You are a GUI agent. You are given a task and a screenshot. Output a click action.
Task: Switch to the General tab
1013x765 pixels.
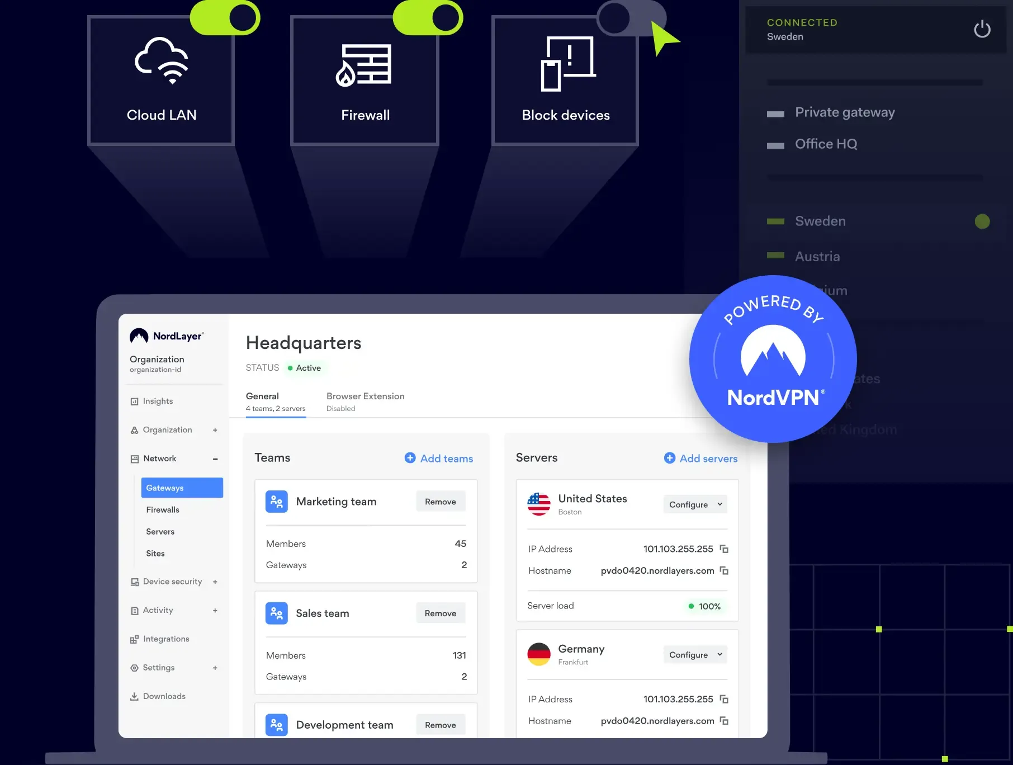[x=276, y=402]
